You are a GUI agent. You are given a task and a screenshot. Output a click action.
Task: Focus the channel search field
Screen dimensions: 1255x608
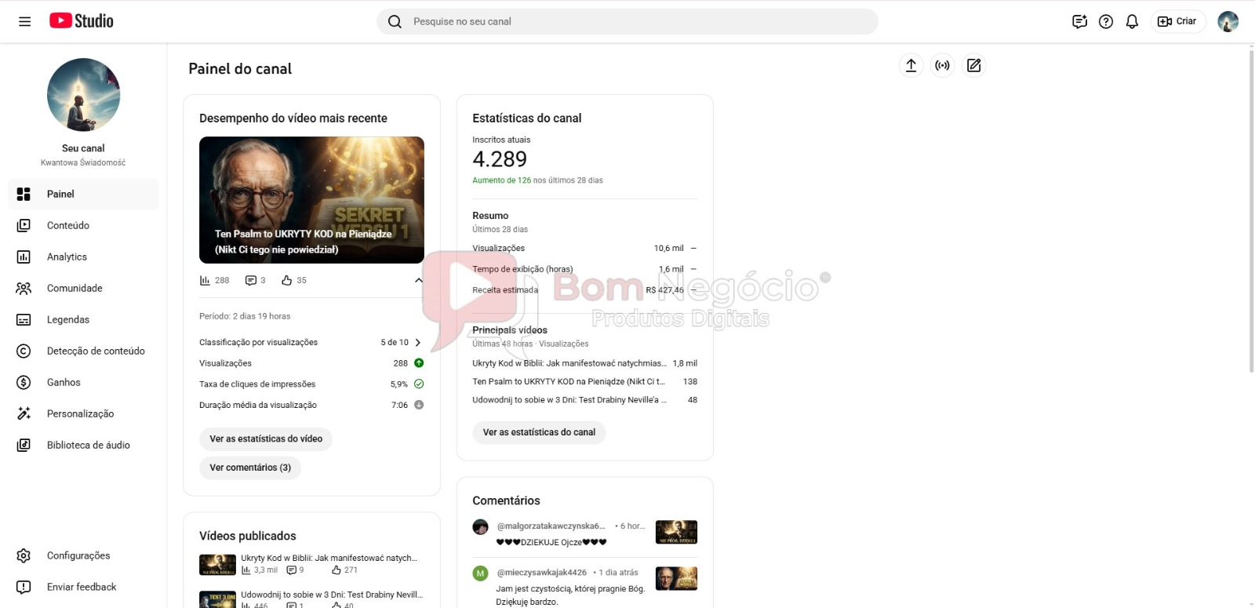pyautogui.click(x=627, y=21)
